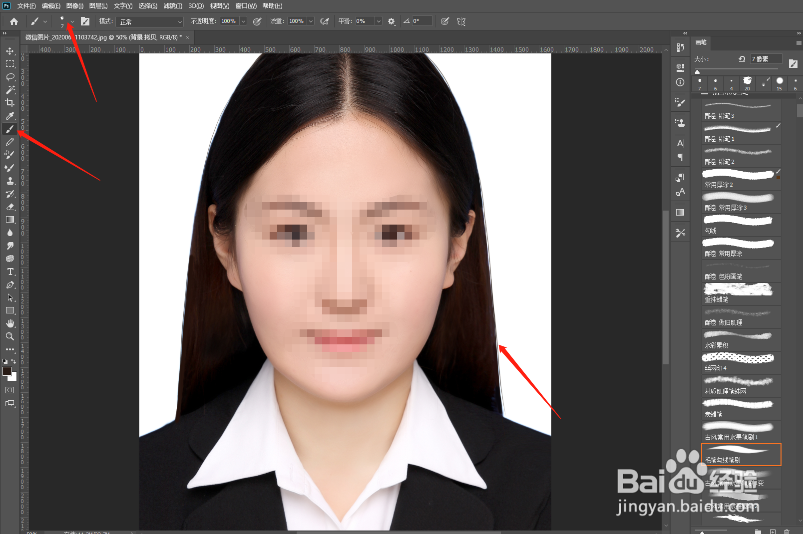Click the Home icon in options bar
The height and width of the screenshot is (534, 803).
tap(14, 21)
